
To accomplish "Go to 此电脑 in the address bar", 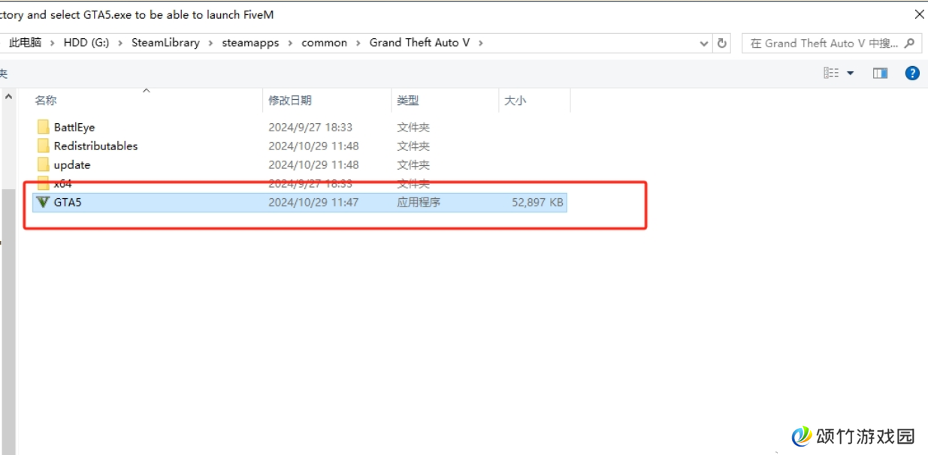I will 25,43.
